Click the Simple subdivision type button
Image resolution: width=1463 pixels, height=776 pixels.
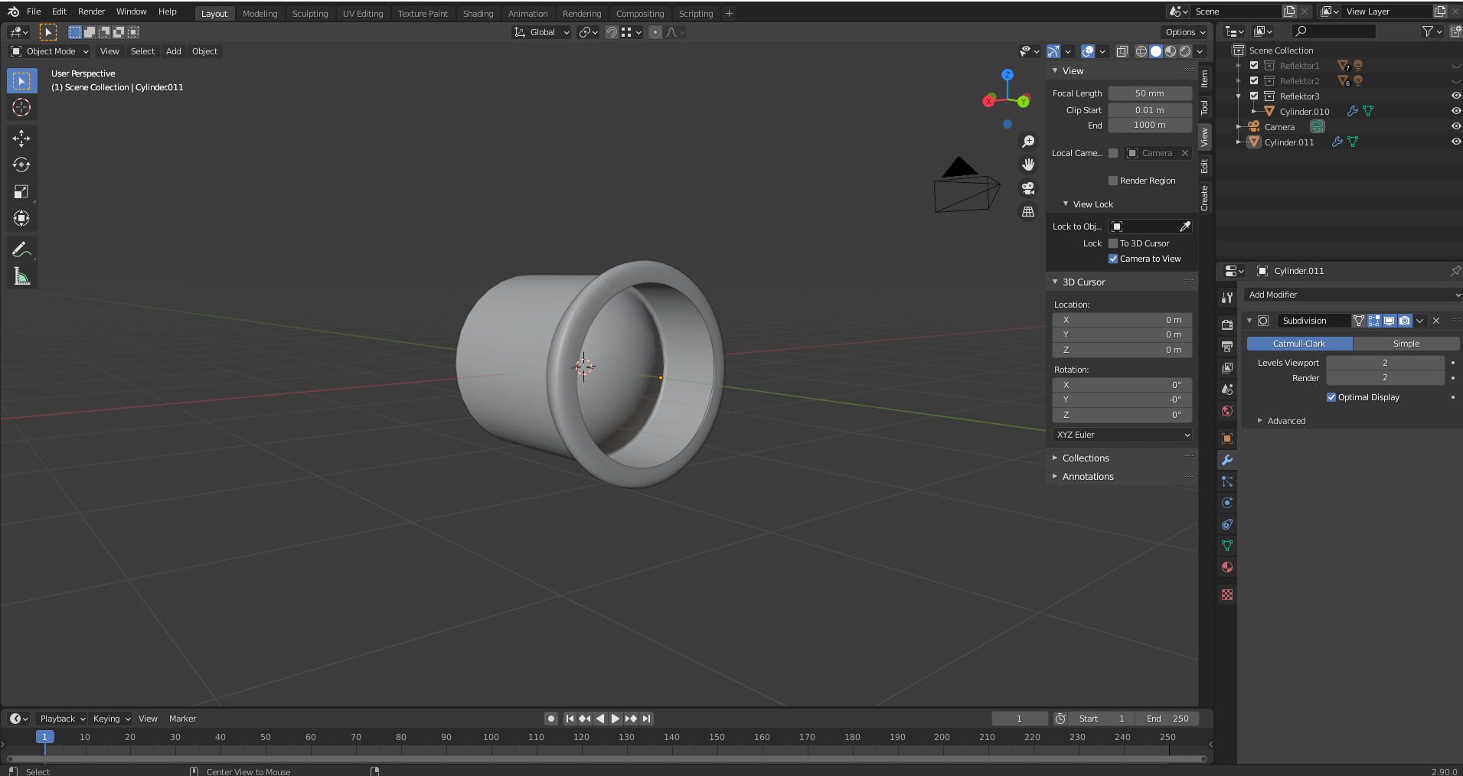pyautogui.click(x=1406, y=344)
